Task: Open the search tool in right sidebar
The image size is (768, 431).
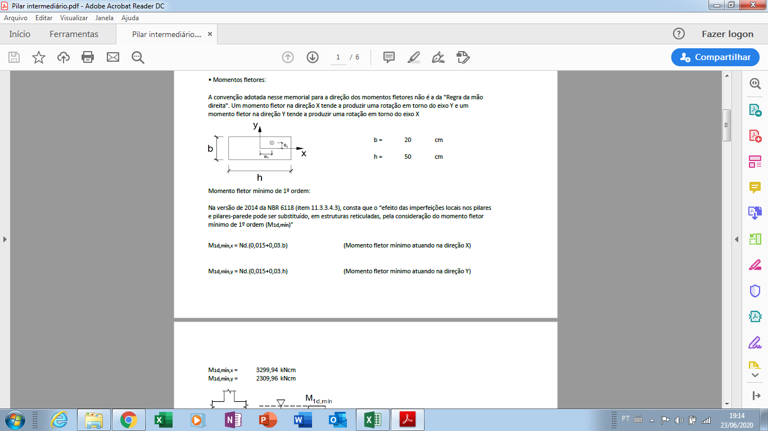Action: click(755, 83)
